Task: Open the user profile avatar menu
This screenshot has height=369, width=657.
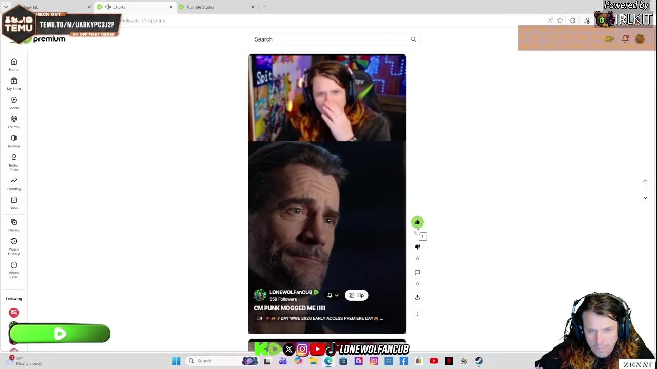Action: (x=640, y=39)
